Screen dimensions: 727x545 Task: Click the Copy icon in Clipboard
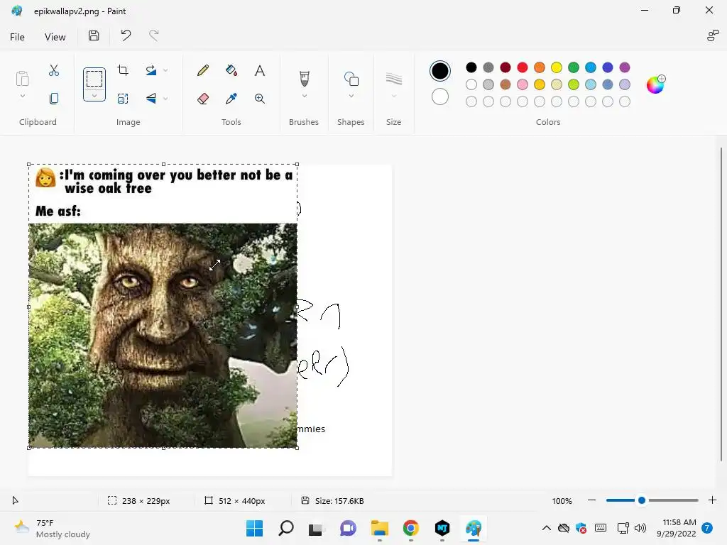54,98
